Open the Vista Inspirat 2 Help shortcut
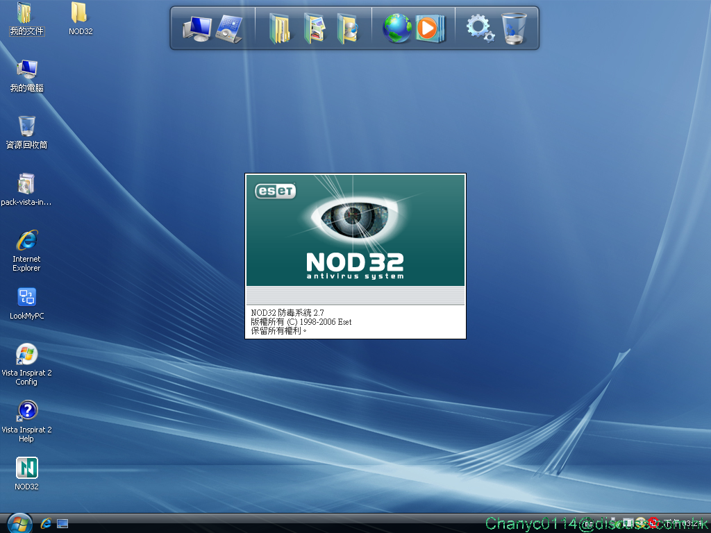Screen dimensions: 711x533 [x=27, y=421]
